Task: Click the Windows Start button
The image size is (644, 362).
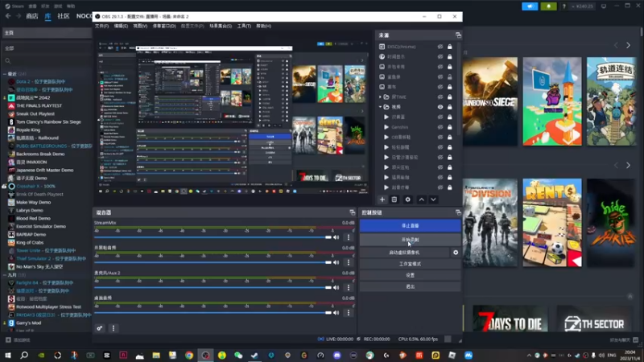Action: pos(8,356)
